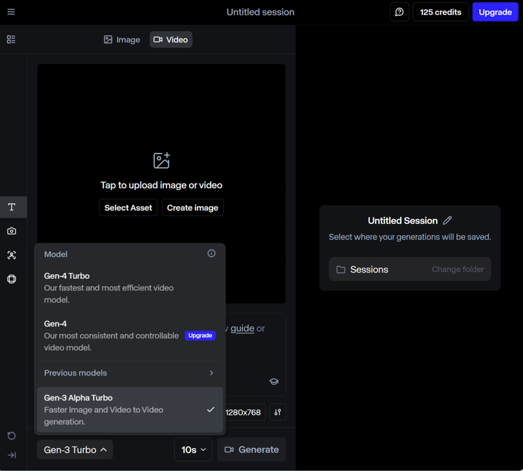
Task: Click the top-bar Upgrade button
Action: click(x=495, y=12)
